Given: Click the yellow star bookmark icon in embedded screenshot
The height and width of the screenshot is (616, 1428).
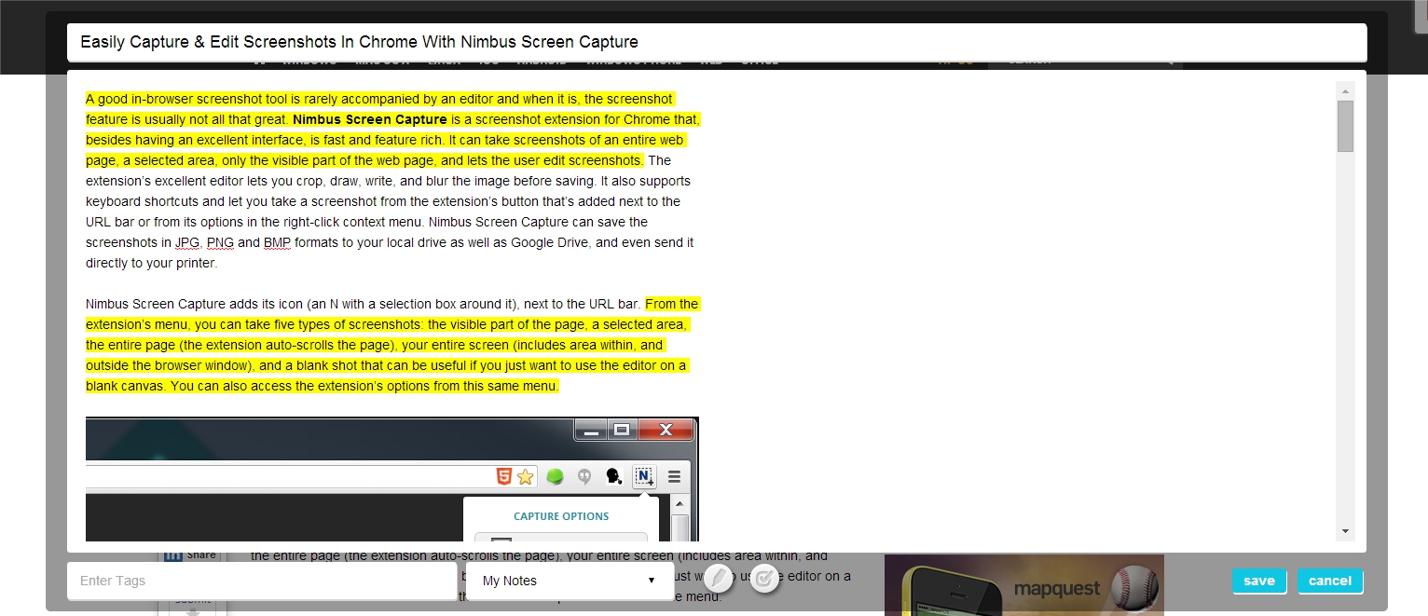Looking at the screenshot, I should pos(526,477).
